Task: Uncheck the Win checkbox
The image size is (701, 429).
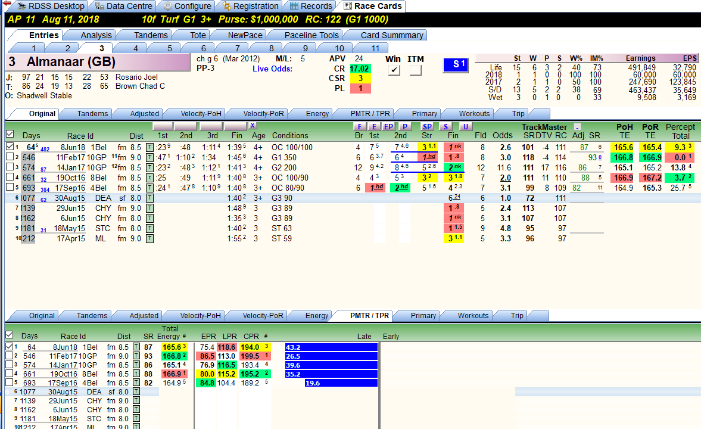Action: click(x=394, y=70)
